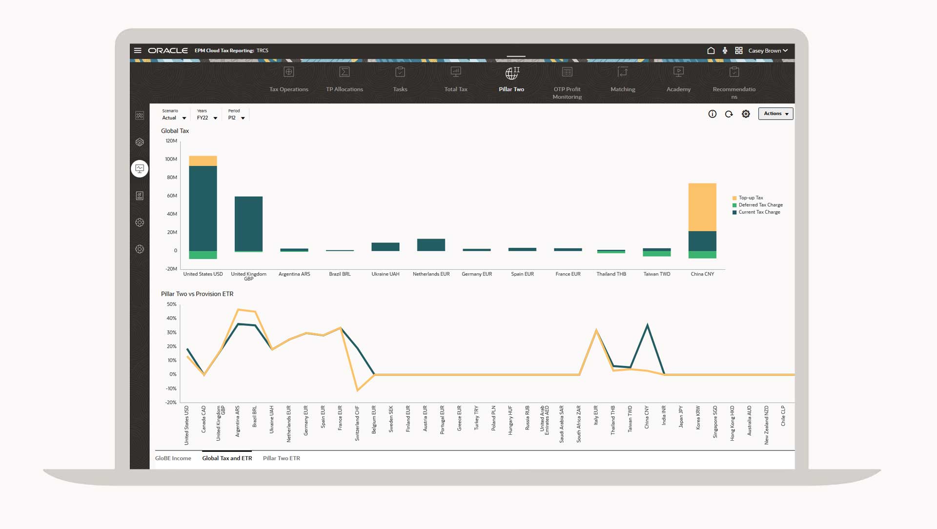The image size is (937, 529).
Task: Toggle Top-up Tax legend swatch
Action: pos(734,198)
